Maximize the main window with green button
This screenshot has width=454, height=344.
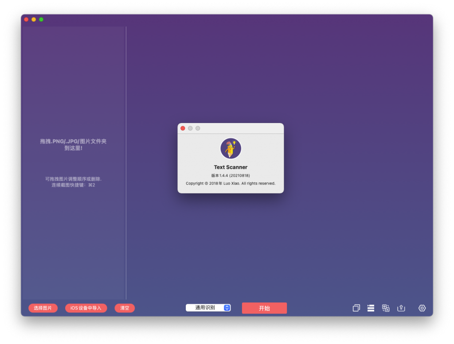tap(41, 19)
